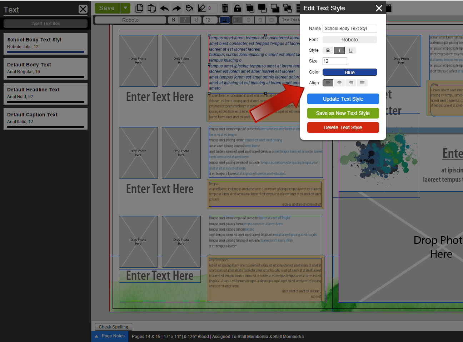Click the border width value field showing 0
Screen dimensions: 463x342
click(212, 8)
